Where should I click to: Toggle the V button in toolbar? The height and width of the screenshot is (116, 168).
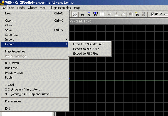(160, 14)
